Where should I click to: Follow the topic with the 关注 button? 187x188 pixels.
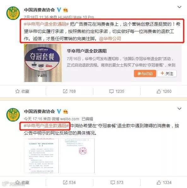pyautogui.click(x=167, y=73)
